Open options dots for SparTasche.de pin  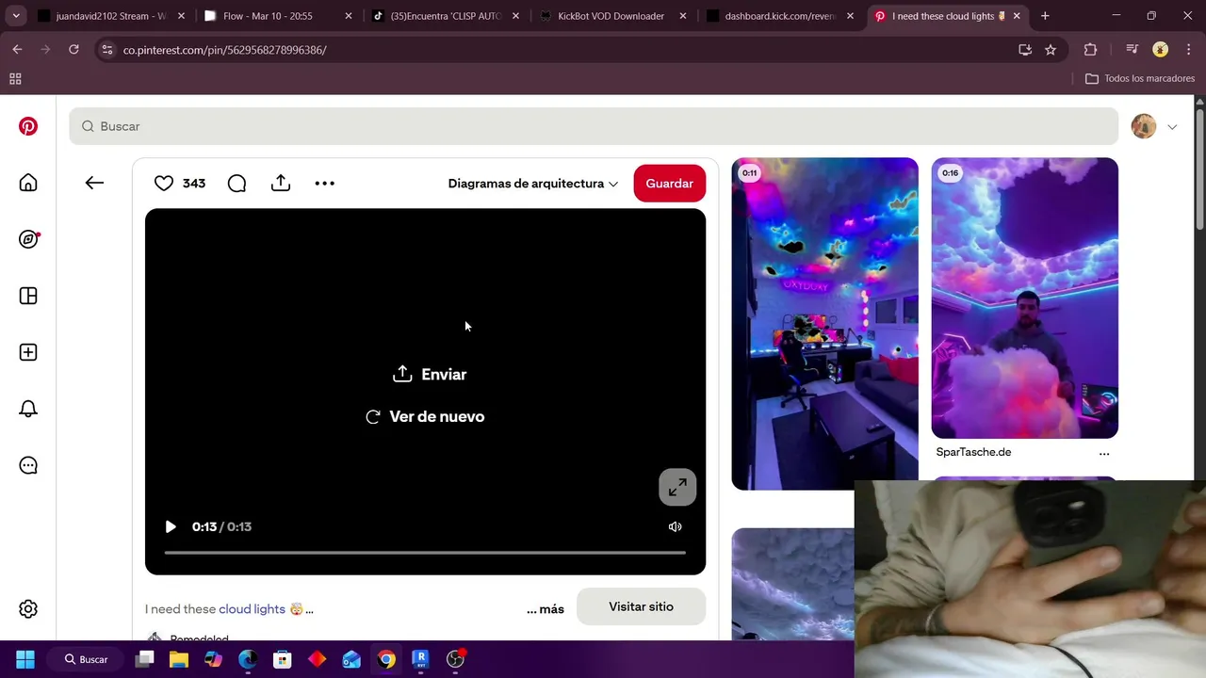(1104, 453)
